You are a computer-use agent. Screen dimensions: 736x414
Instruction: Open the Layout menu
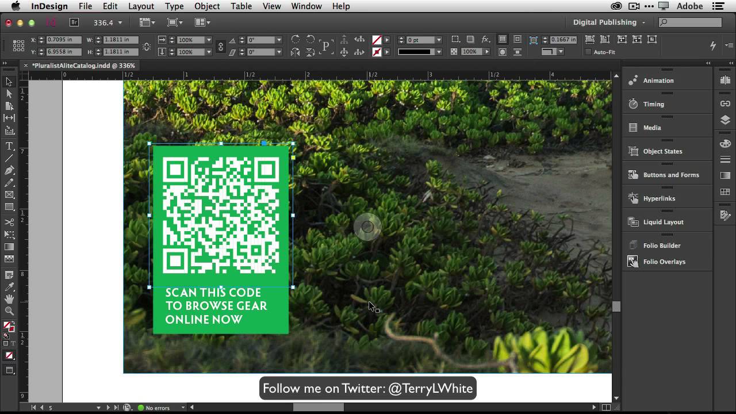pos(141,6)
